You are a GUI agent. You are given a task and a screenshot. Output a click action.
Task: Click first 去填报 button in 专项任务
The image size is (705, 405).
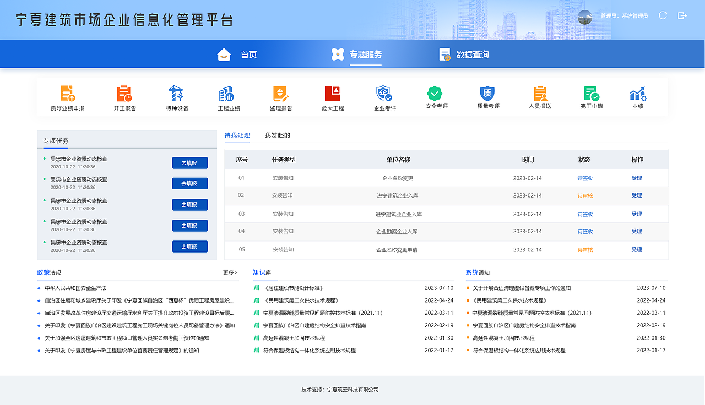tap(190, 163)
